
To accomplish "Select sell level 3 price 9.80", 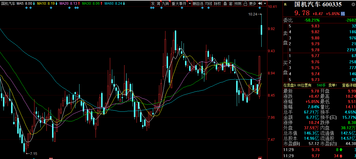I will (315, 38).
